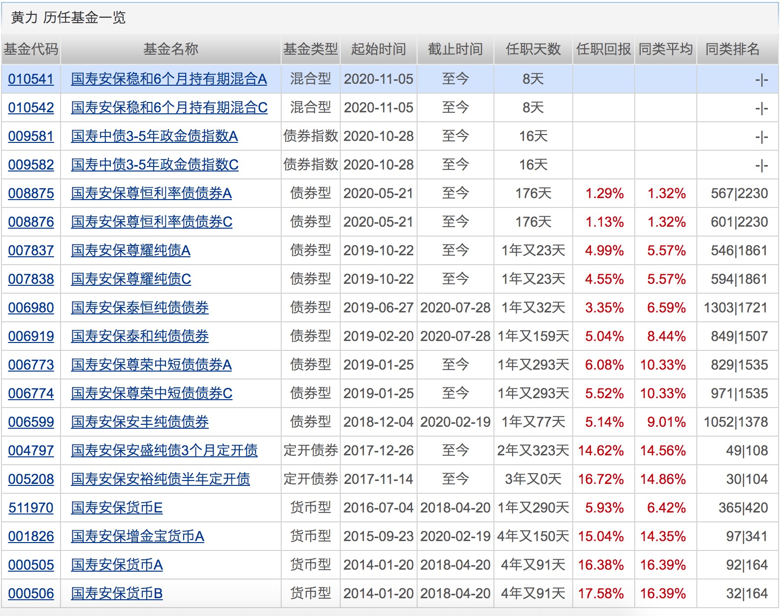Select end date 2020-02-19 for 安丰纯债
This screenshot has height=616, width=782.
(x=455, y=422)
